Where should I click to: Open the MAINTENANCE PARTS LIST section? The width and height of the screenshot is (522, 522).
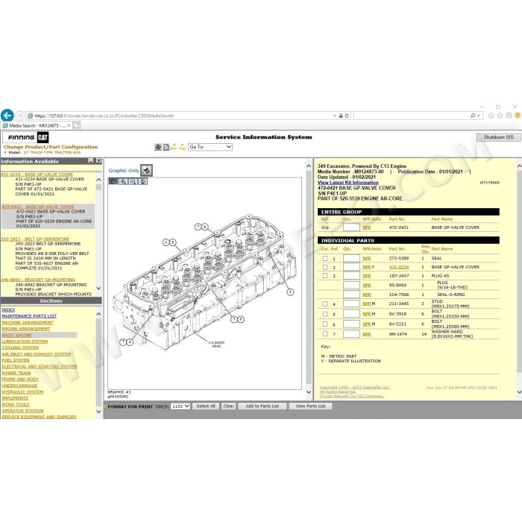29,316
